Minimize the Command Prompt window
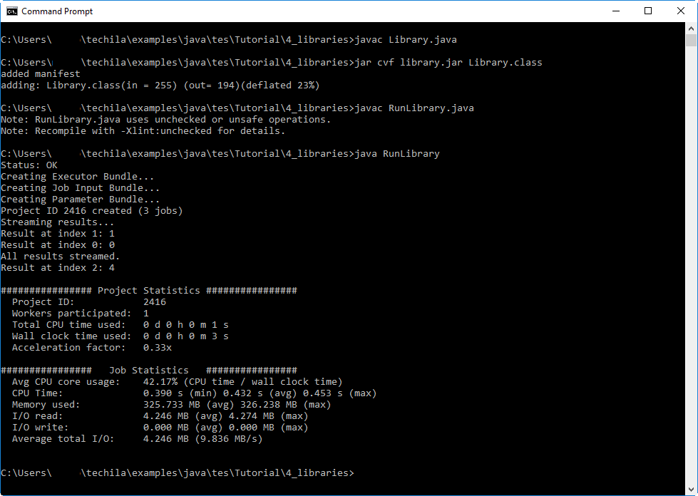Screen dimensions: 698x496 pyautogui.click(x=615, y=11)
